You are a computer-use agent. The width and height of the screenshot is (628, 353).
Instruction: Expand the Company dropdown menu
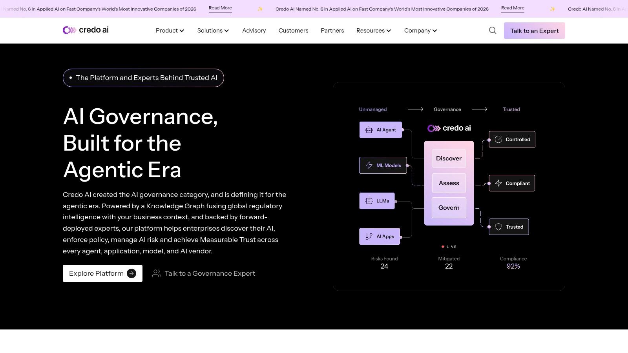420,31
